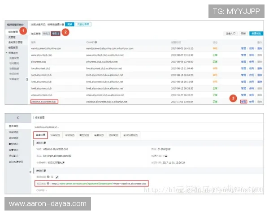The width and height of the screenshot is (269, 215).
Task: Select domain cell www.aliyuntest.club
Action: [41, 55]
